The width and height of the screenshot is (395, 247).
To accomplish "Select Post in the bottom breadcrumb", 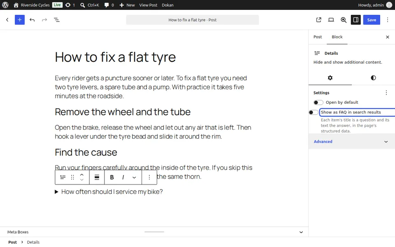I will pos(13,242).
